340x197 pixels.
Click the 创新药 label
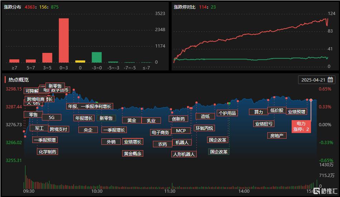point(178,119)
